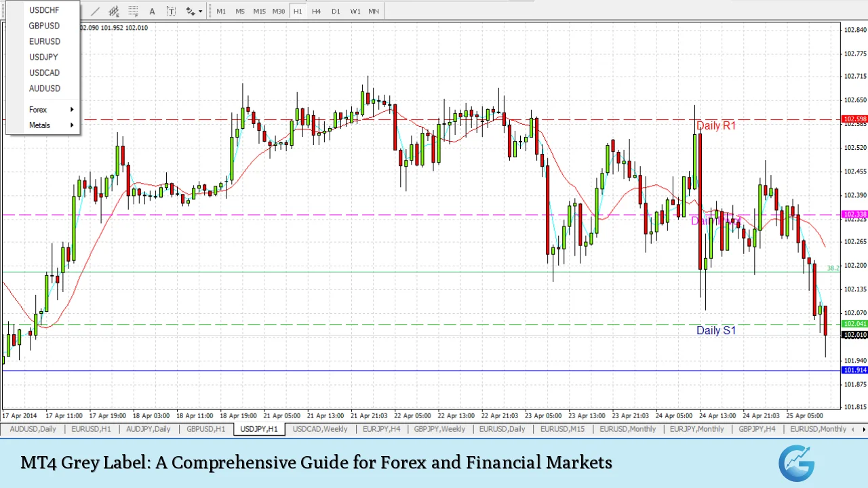The width and height of the screenshot is (868, 488).
Task: Click the 23 Apr 05:00 time axis label
Action: tap(544, 415)
